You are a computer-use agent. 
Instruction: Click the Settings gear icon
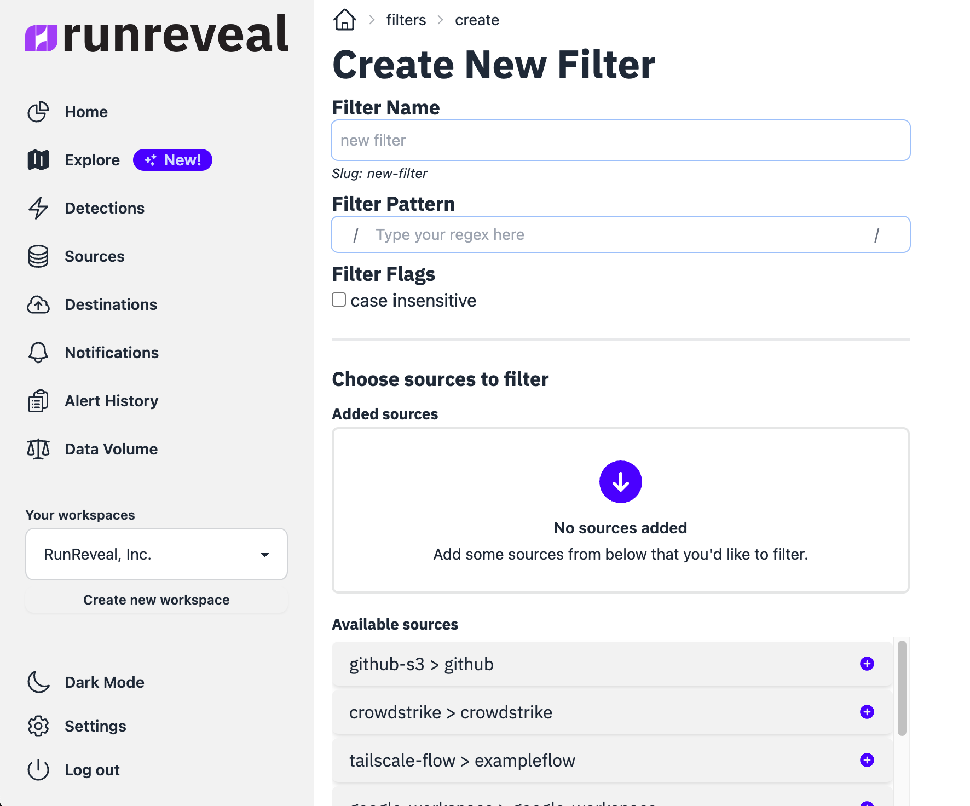pos(38,726)
